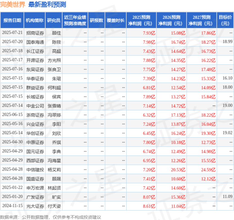
Task: Select date cell 2025-01-22
Action: pyautogui.click(x=12, y=187)
